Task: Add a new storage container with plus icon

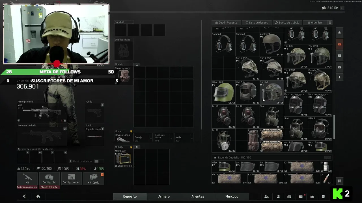Action: [x=340, y=77]
